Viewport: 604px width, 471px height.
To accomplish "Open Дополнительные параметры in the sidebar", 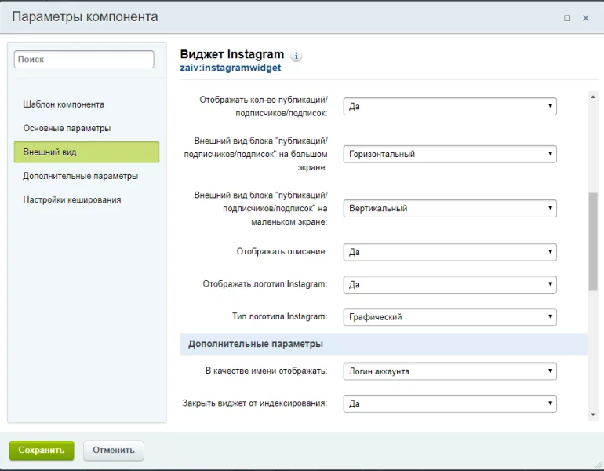I will point(81,176).
